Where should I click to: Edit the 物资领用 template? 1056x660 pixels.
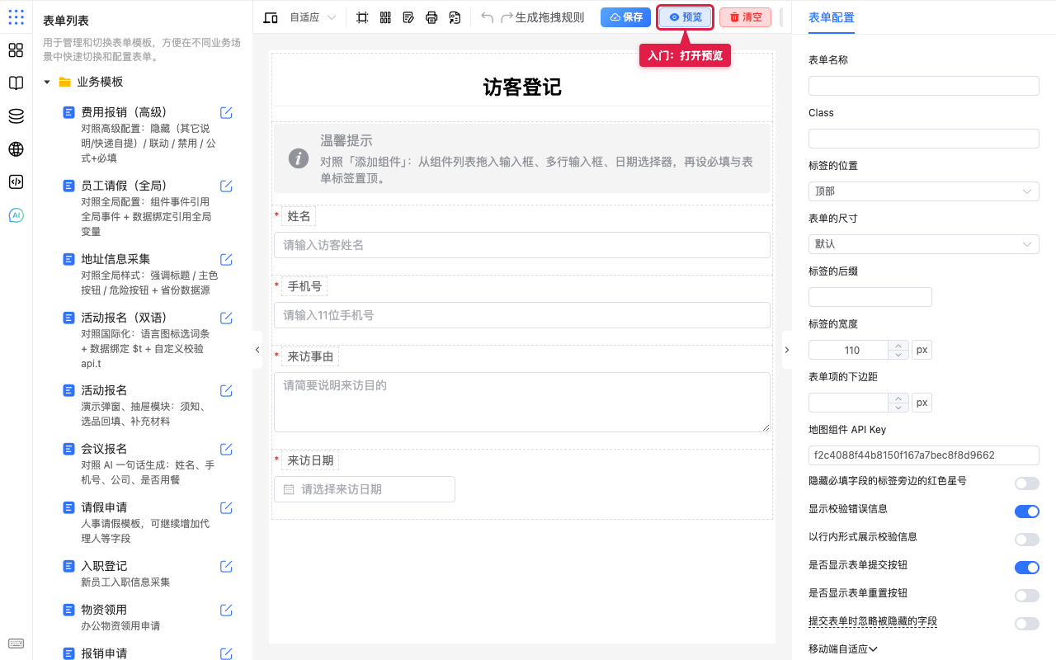pos(226,610)
